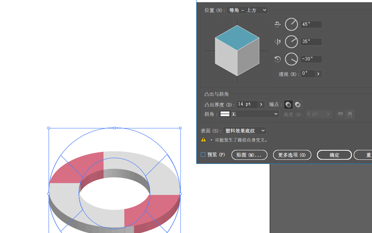Image resolution: width=372 pixels, height=233 pixels.
Task: Click the 35° Y rotation dial
Action: tap(292, 42)
